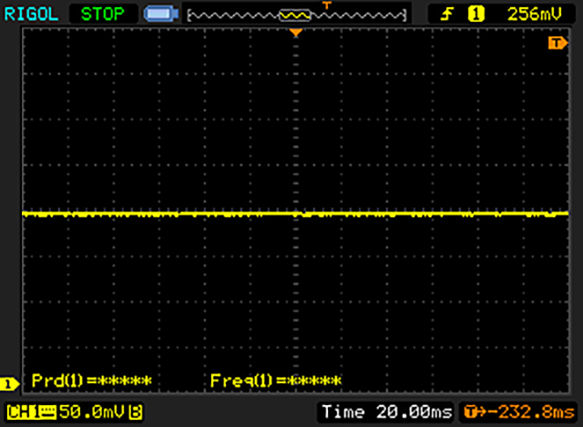
Task: Click the orange trigger position triangle marker
Action: click(x=295, y=33)
